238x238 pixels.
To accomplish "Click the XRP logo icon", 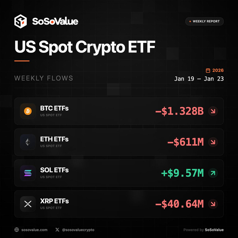I will (x=28, y=204).
